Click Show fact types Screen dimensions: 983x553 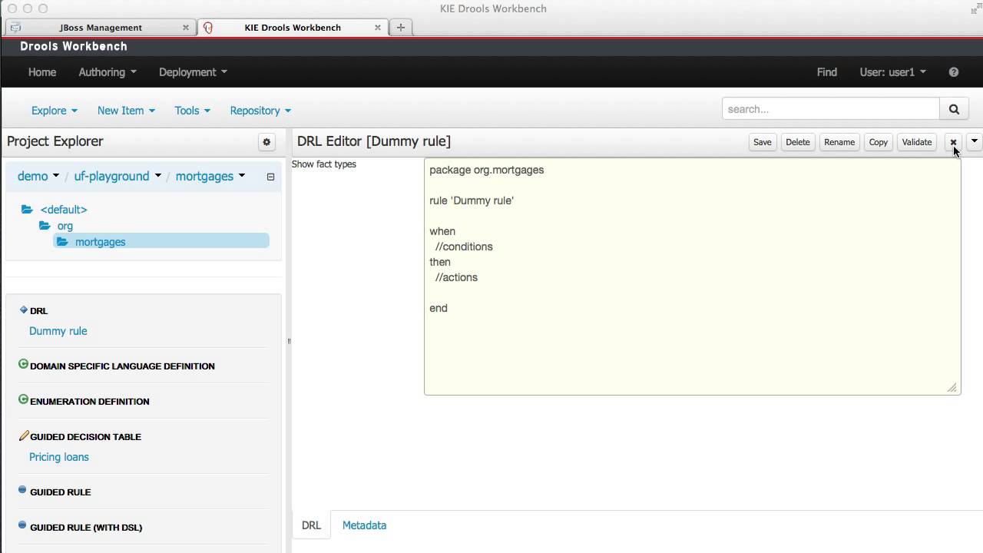click(x=324, y=164)
